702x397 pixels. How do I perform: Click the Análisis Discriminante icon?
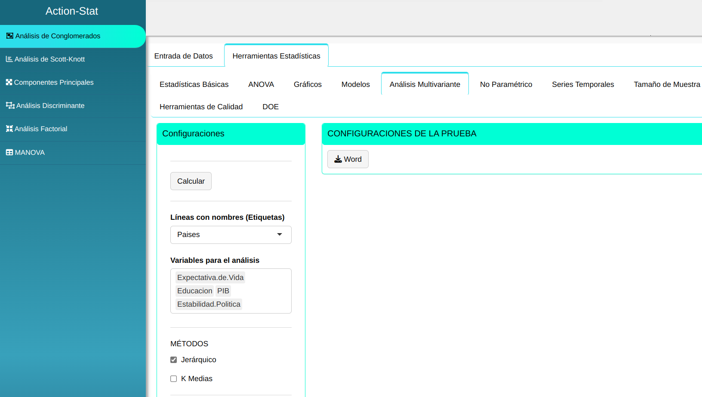10,105
